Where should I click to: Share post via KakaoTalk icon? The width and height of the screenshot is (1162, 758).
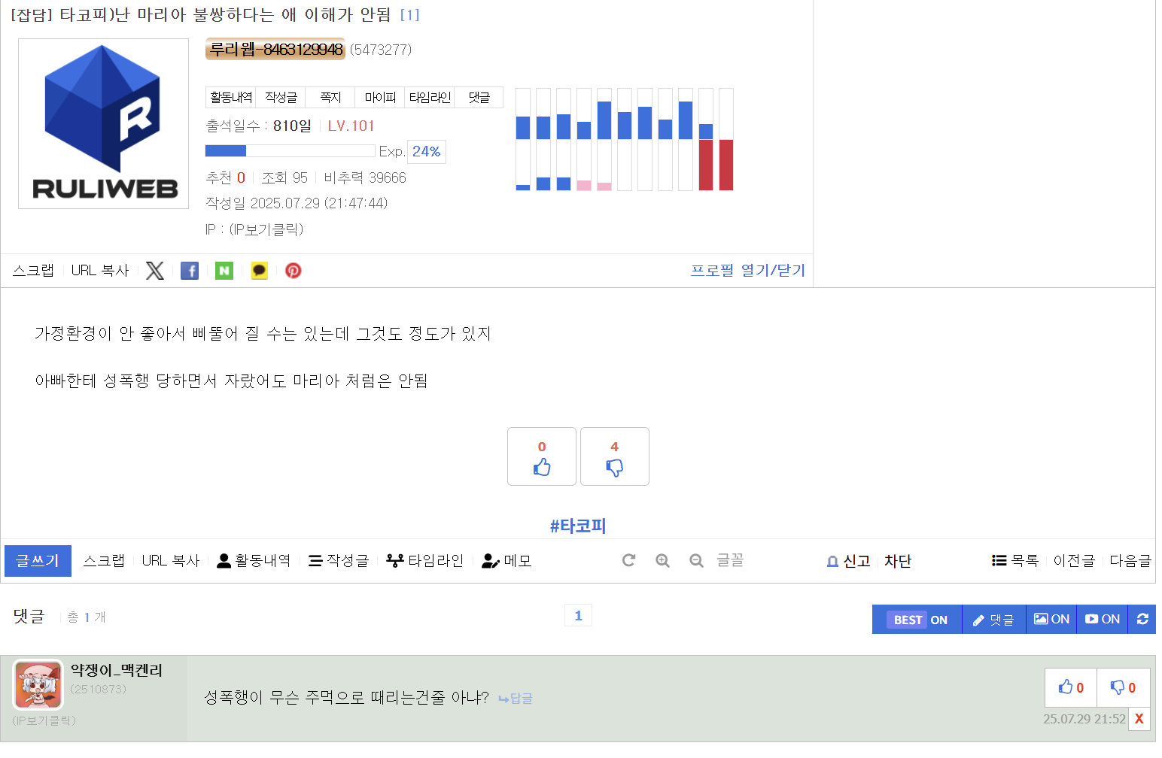point(259,271)
